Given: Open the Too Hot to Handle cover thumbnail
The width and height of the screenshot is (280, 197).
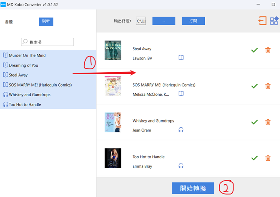Looking at the screenshot, I should (113, 158).
